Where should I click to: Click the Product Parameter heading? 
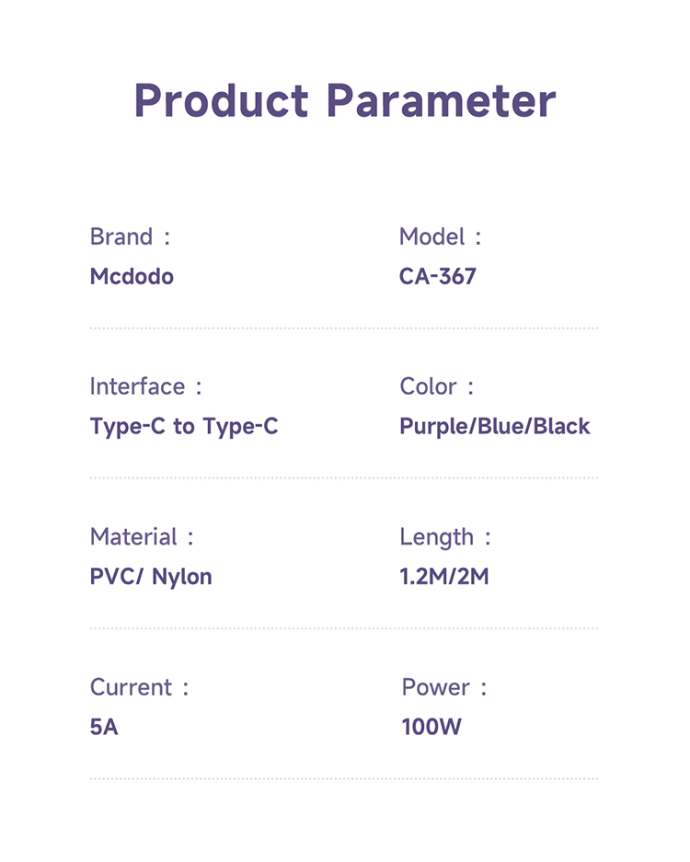pyautogui.click(x=345, y=101)
